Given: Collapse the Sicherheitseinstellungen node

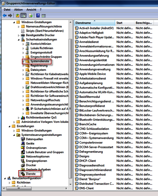Looking at the screenshot, I should click(19, 40).
